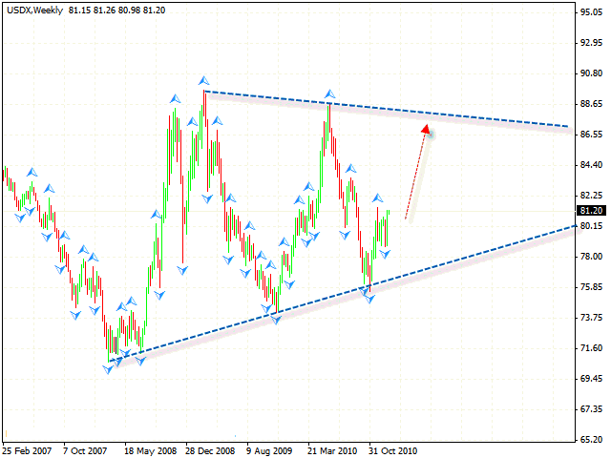
Task: Click the highlighted current price tag 81.20
Action: pos(591,211)
